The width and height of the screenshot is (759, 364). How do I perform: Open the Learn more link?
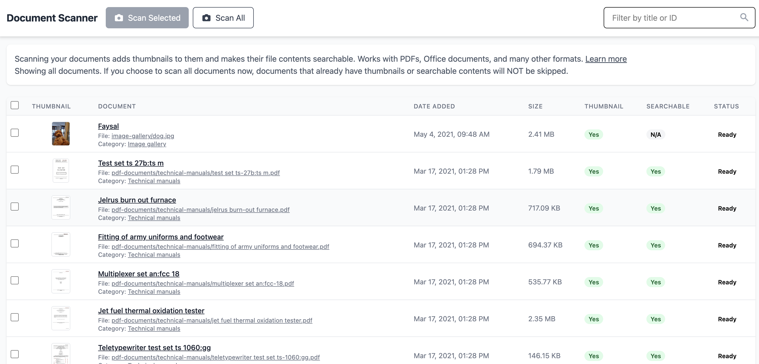tap(606, 59)
